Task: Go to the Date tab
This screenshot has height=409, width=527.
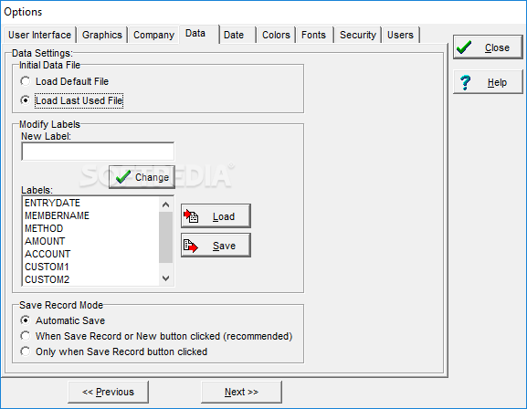Action: (237, 35)
